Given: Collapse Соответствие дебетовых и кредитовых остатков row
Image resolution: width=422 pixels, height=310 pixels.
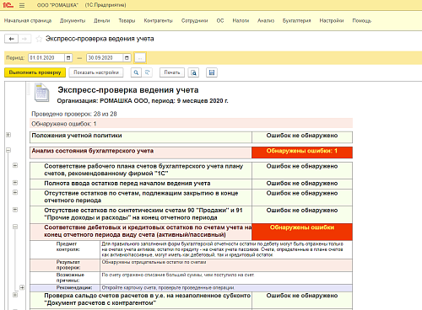Looking at the screenshot, I should [x=15, y=227].
